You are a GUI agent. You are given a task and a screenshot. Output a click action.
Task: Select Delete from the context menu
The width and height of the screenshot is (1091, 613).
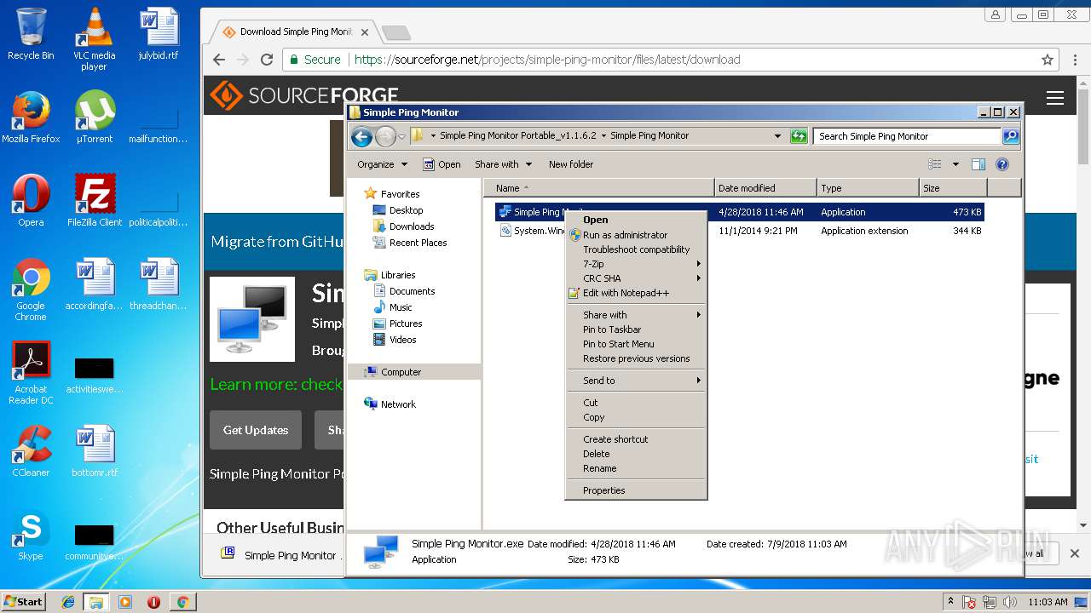[x=637, y=454]
